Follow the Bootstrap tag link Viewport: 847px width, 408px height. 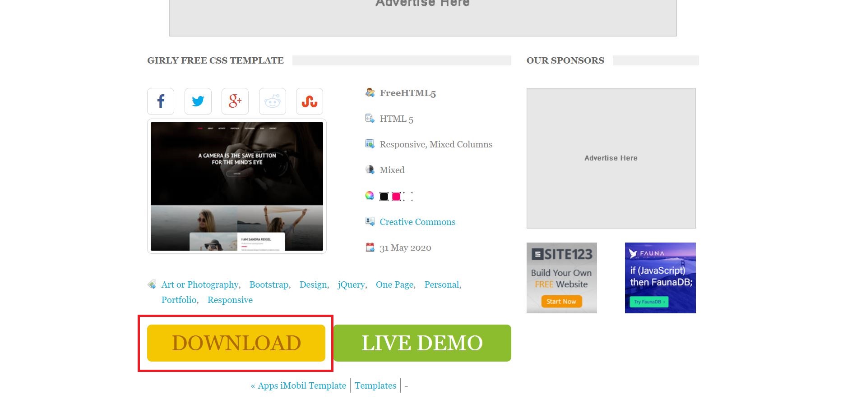(269, 284)
